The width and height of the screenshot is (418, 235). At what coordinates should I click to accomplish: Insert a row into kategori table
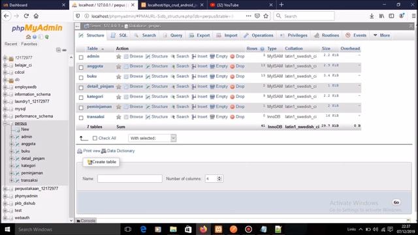pyautogui.click(x=200, y=97)
